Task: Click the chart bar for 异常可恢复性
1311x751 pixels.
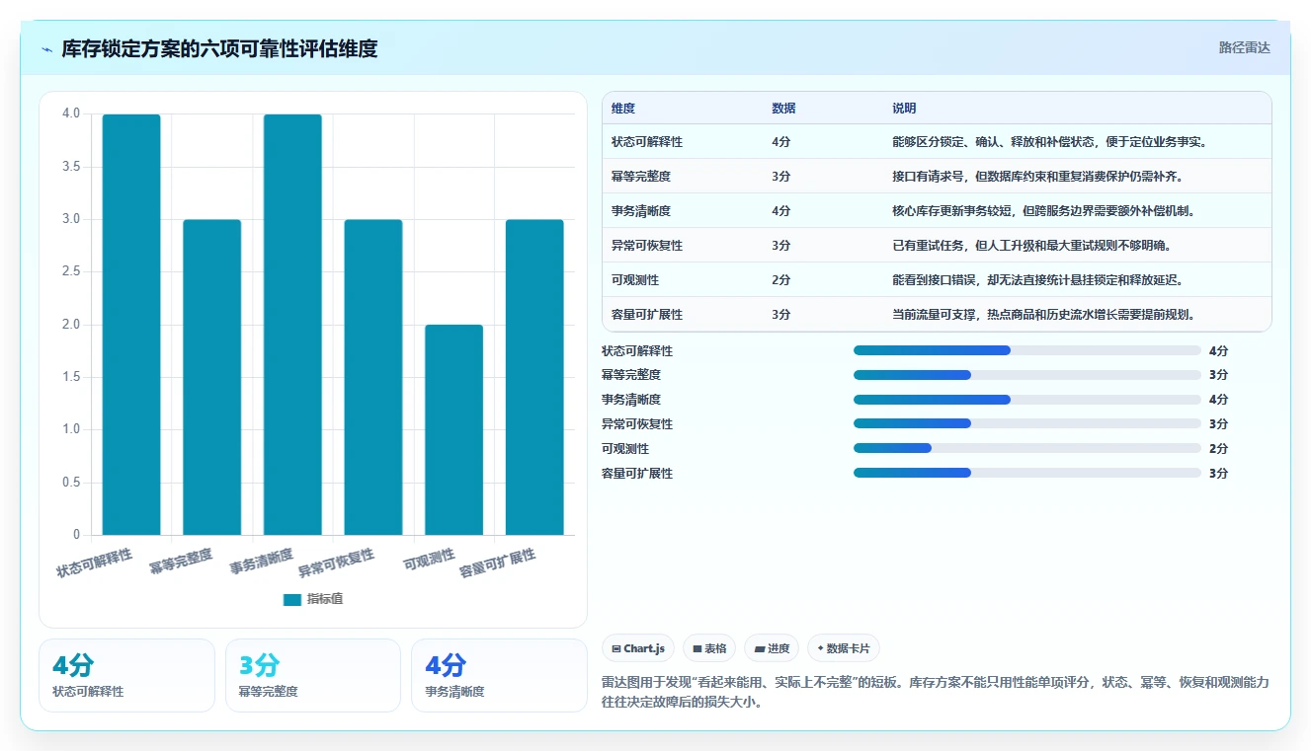Action: coord(373,377)
